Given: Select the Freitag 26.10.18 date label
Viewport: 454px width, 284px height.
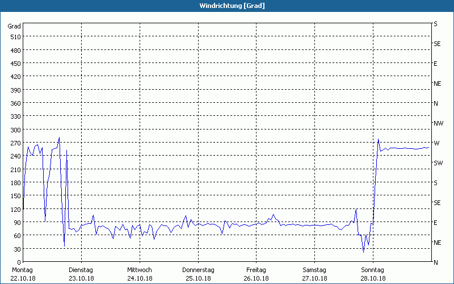Looking at the screenshot, I should pyautogui.click(x=256, y=274).
